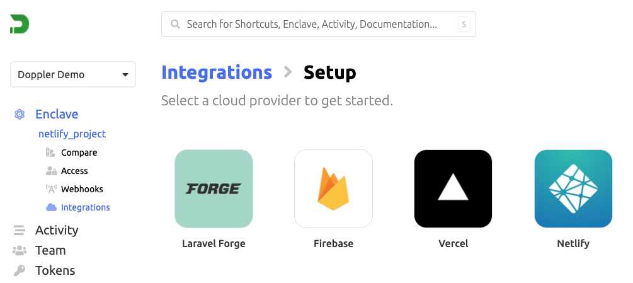Click the Webhooks antenna icon

(x=51, y=189)
